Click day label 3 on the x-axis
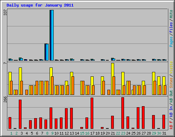This screenshot has width=175, height=137. click(22, 133)
